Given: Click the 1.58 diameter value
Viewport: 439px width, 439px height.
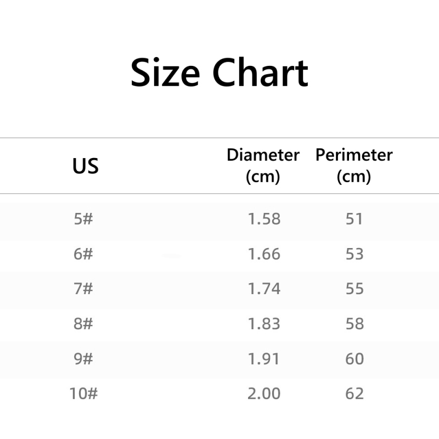Looking at the screenshot, I should coord(264,219).
